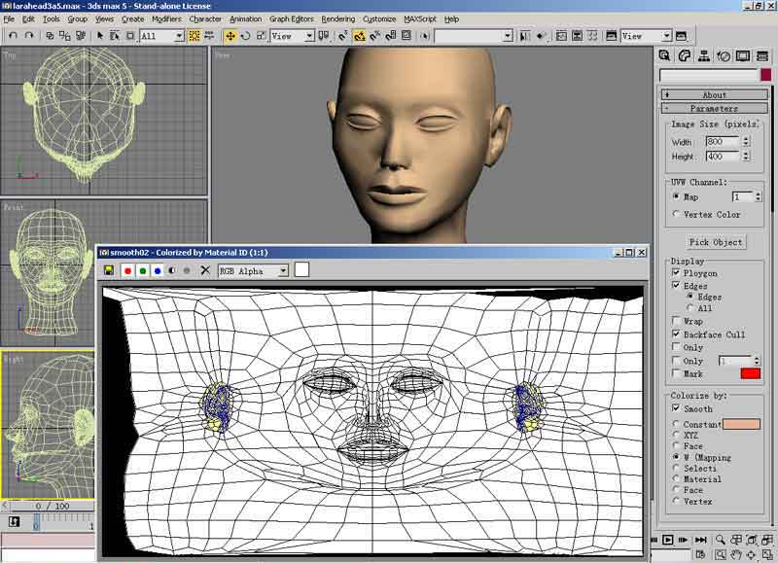Expand the About rollout
Image resolution: width=778 pixels, height=563 pixels.
[715, 95]
